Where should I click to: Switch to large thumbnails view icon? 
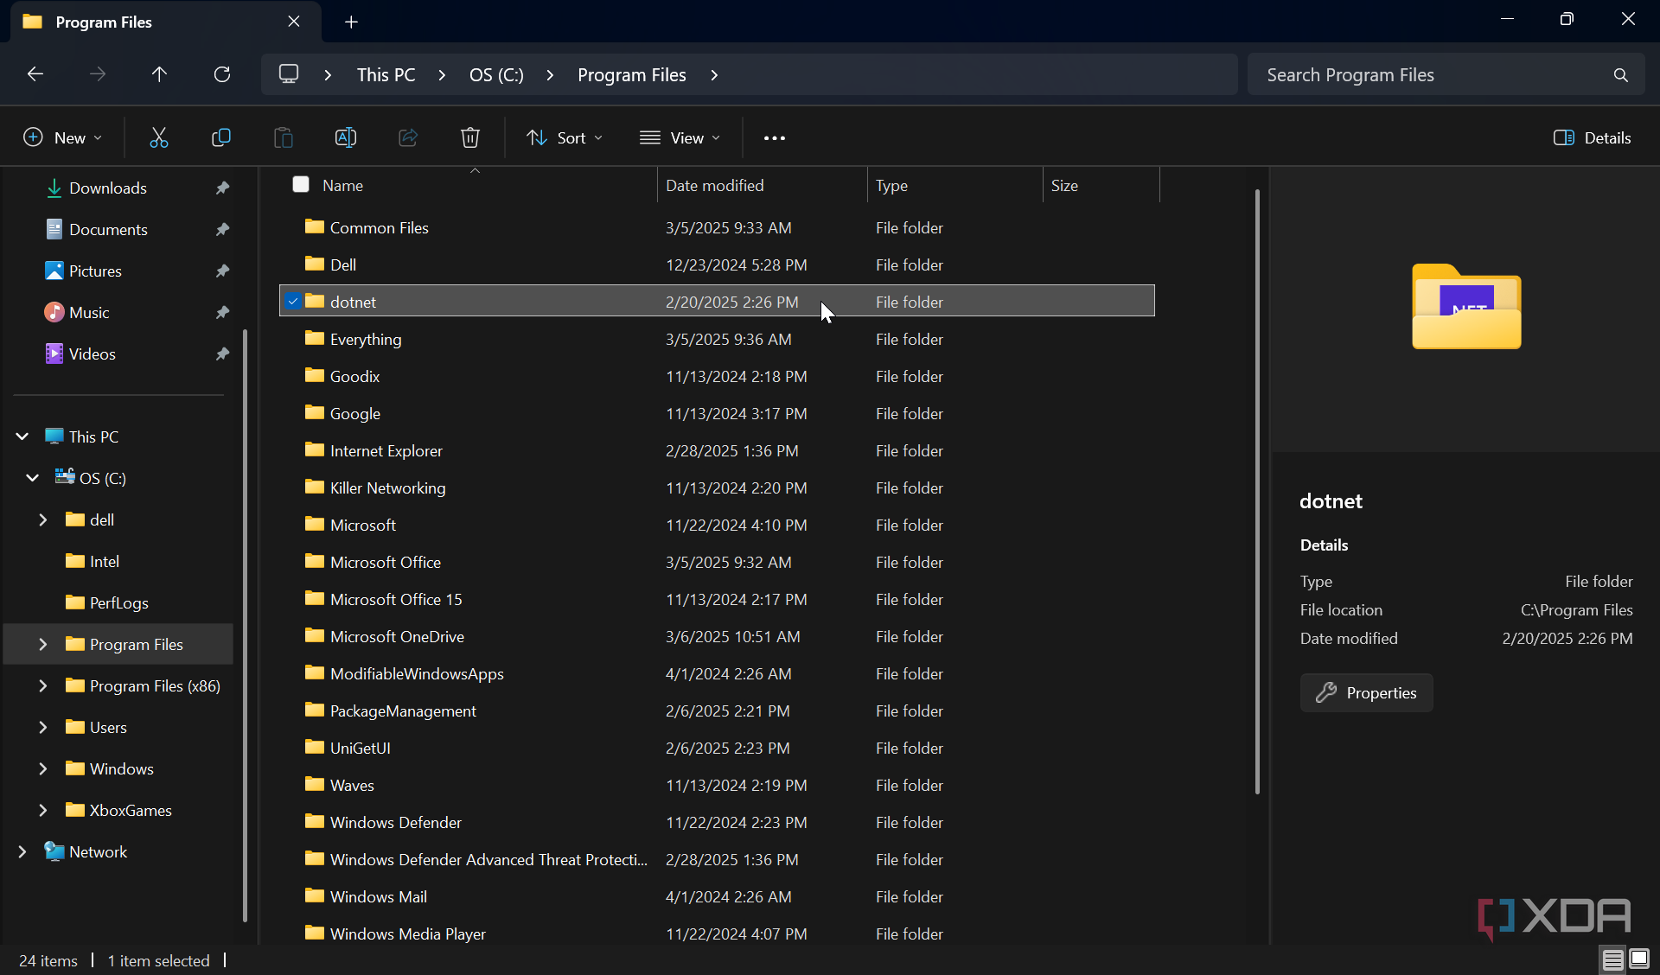coord(1639,959)
